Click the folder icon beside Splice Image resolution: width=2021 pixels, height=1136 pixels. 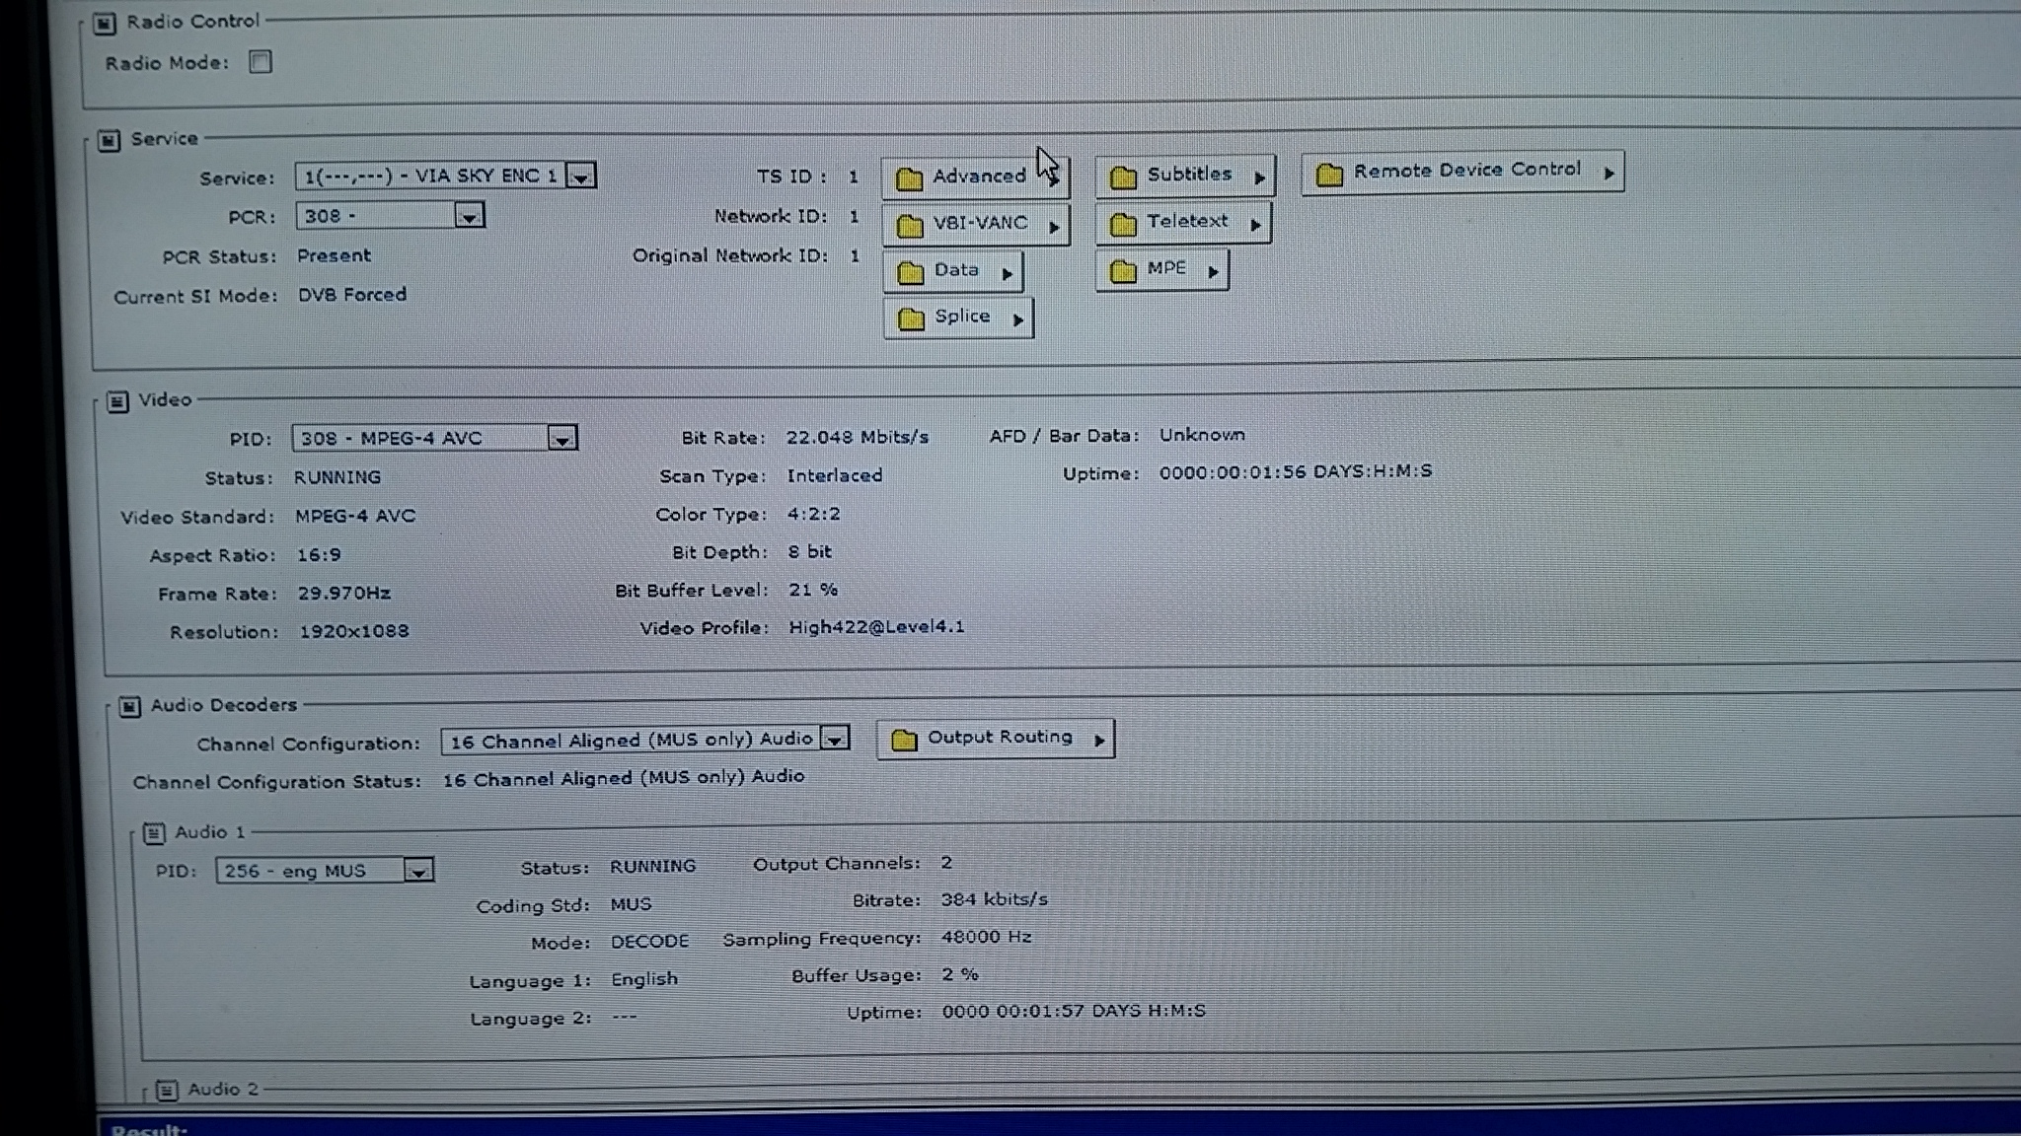tap(910, 319)
